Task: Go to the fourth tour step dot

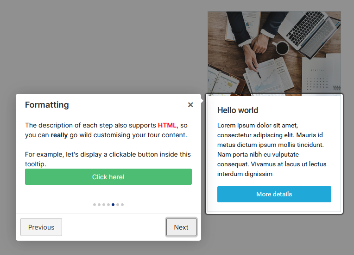Action: 108,205
